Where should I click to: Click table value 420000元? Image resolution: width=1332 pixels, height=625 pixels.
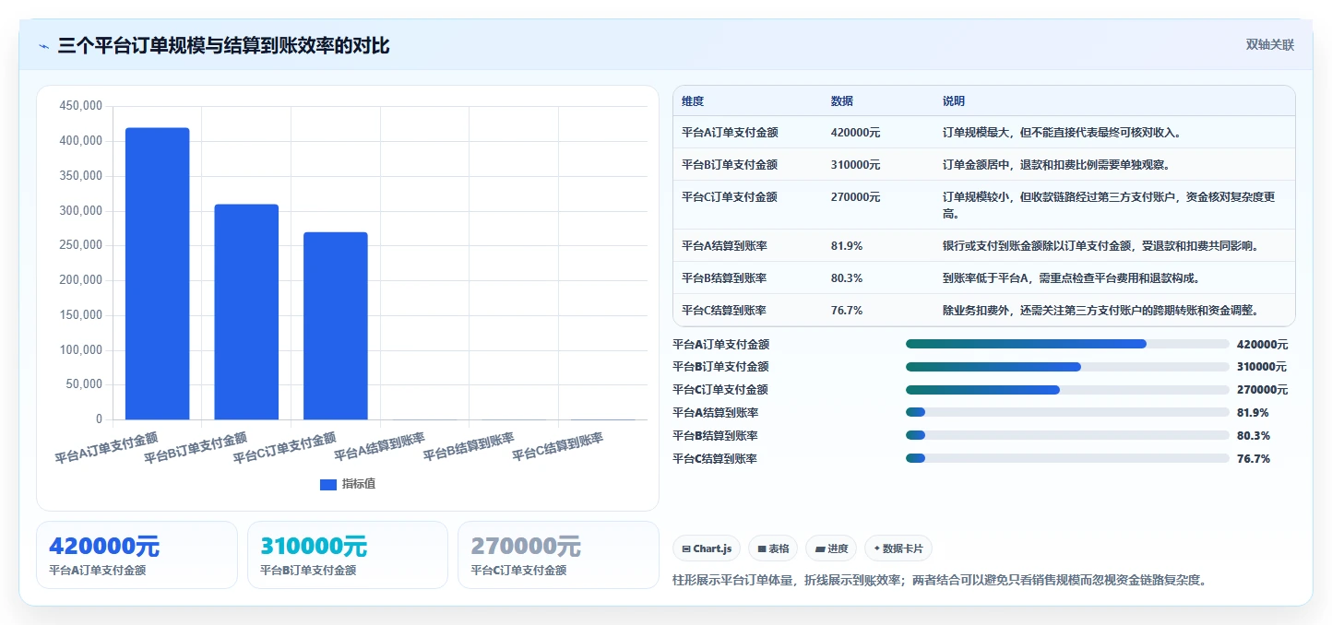coord(856,133)
